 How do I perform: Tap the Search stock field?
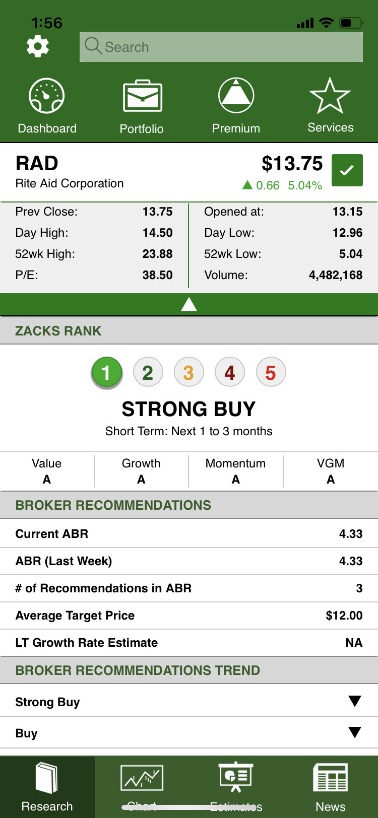(221, 47)
